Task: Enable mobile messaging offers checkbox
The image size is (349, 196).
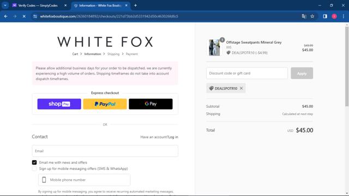Action: [x=34, y=169]
